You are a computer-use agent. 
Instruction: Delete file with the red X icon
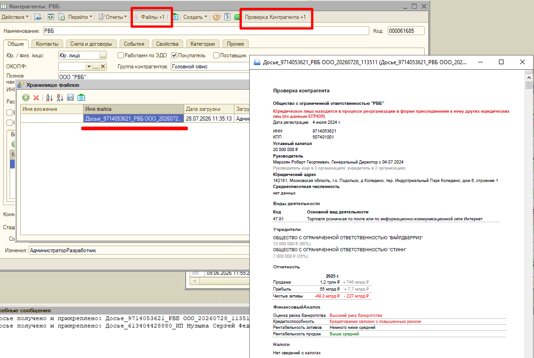[x=36, y=98]
